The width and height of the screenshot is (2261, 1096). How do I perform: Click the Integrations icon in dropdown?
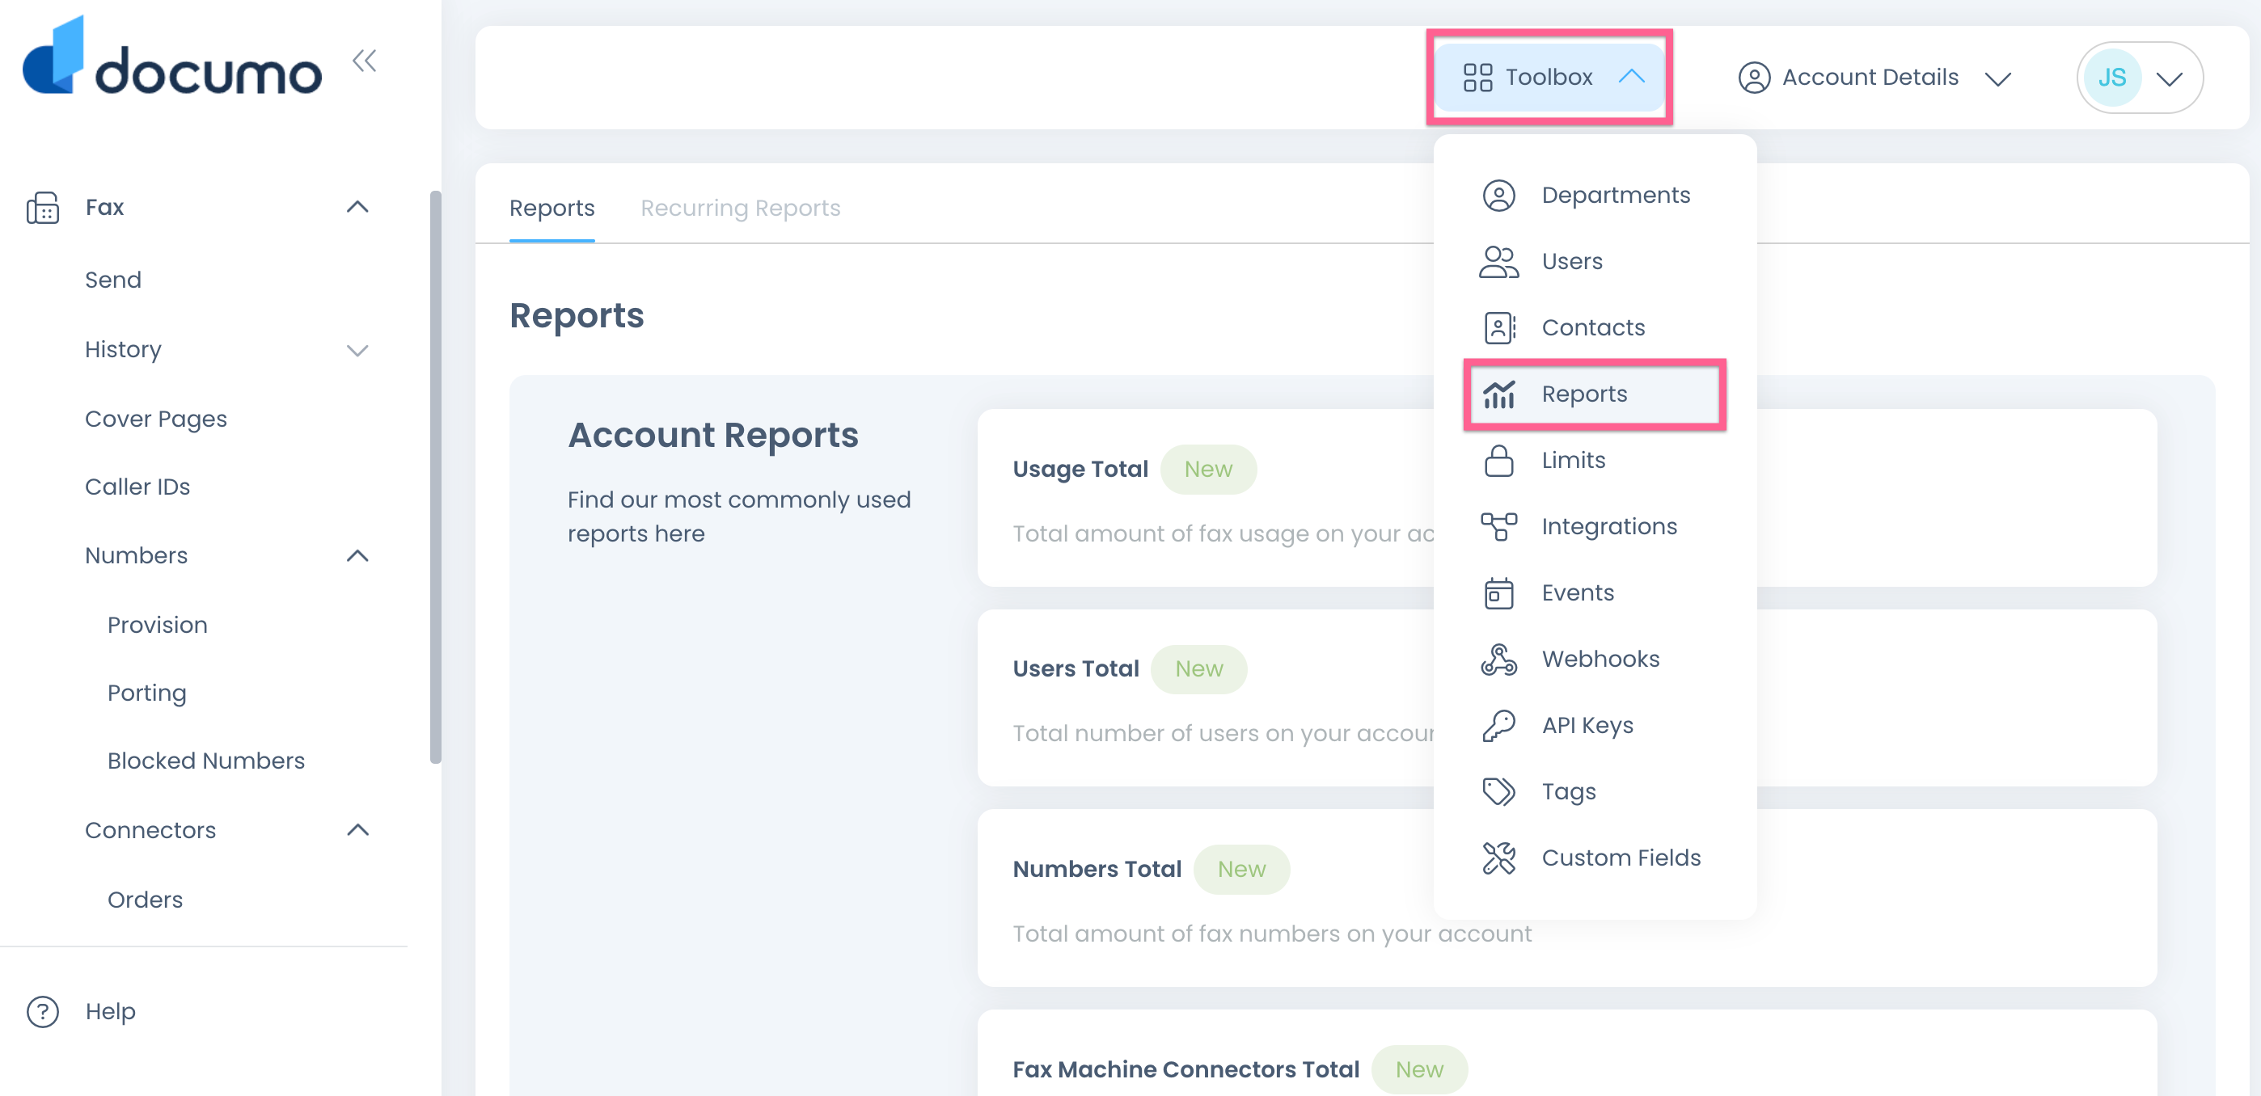[1498, 526]
